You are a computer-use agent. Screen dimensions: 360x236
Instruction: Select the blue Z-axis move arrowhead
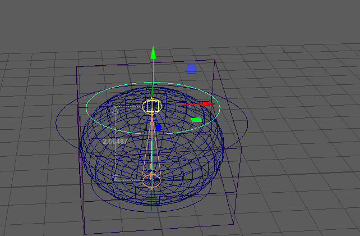(159, 128)
